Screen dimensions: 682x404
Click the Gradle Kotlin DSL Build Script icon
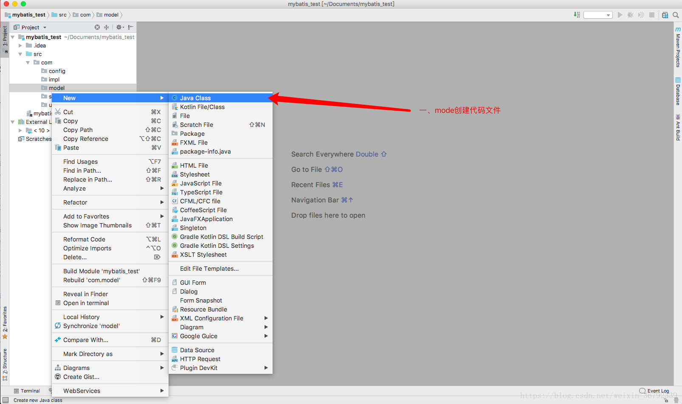175,237
